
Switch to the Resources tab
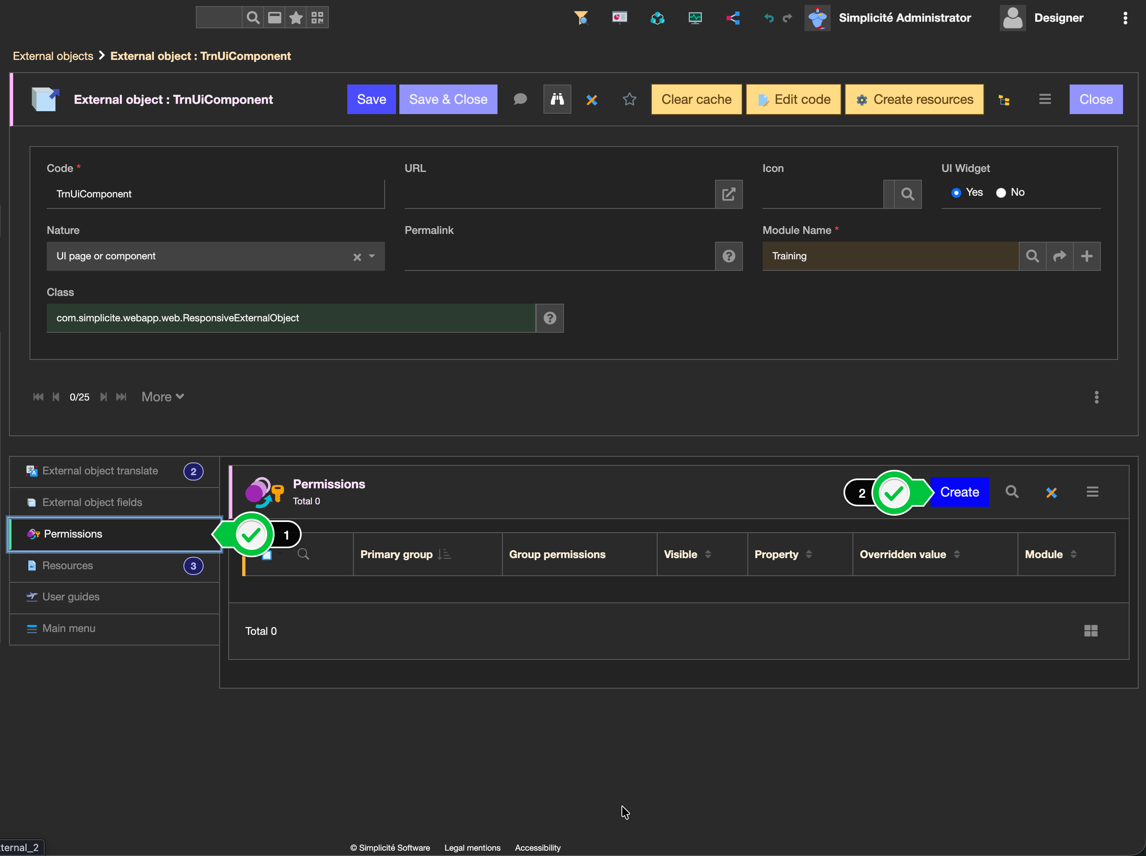(67, 565)
